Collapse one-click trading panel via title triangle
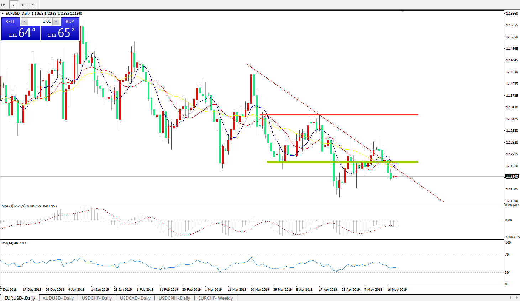 [3, 14]
